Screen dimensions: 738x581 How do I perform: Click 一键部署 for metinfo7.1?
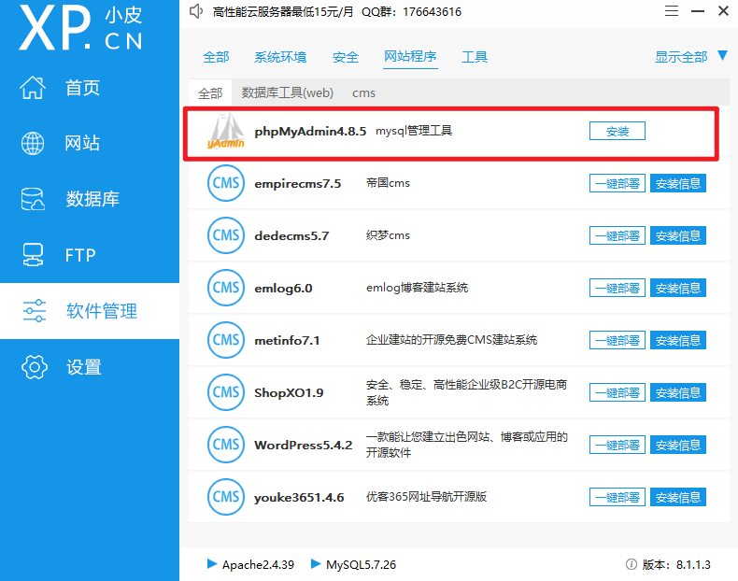(617, 340)
